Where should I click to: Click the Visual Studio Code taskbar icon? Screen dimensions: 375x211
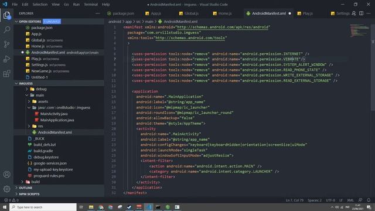tap(148, 207)
